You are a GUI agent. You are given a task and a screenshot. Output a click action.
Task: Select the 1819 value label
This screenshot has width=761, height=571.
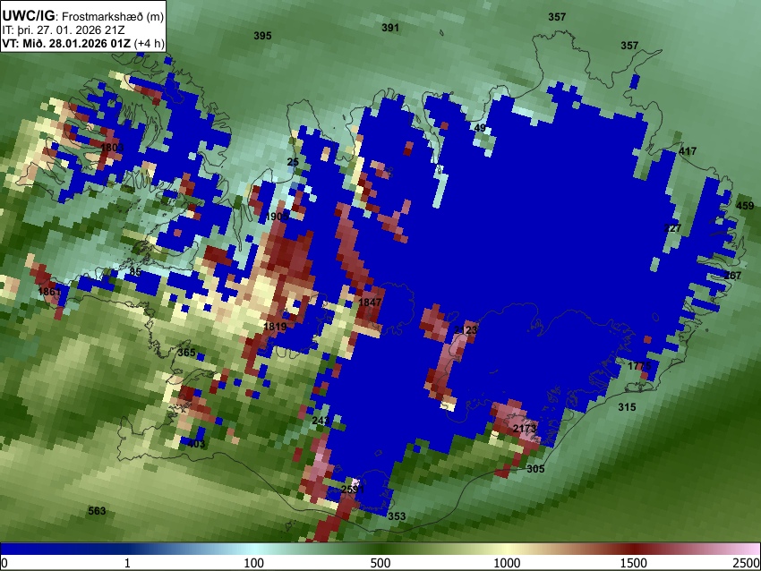click(275, 327)
